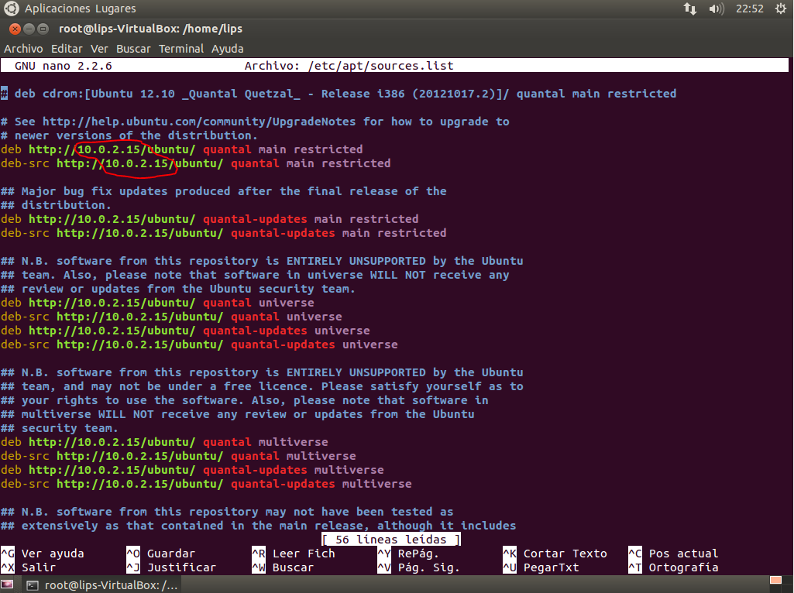The width and height of the screenshot is (794, 593).
Task: Open the network connections indicator
Action: coord(690,9)
